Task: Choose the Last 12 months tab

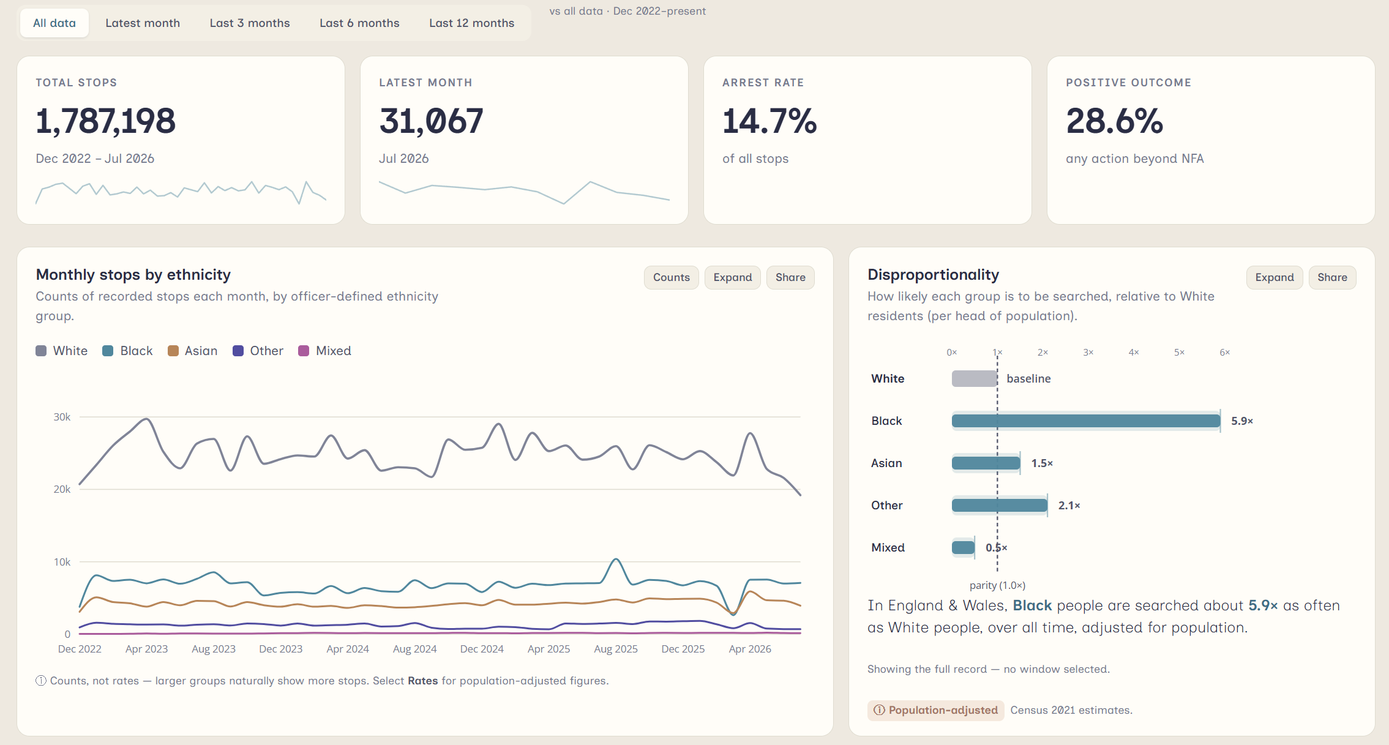Action: 471,23
